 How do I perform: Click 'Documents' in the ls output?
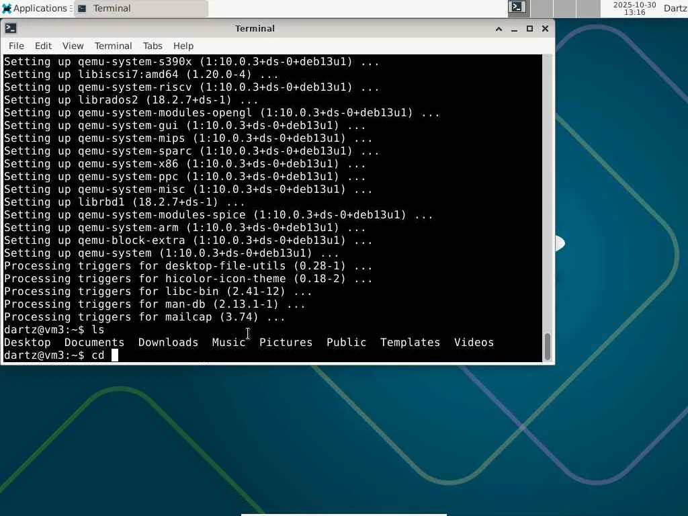[x=94, y=342]
